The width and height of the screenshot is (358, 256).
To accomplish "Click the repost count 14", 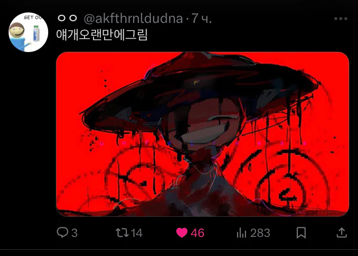I will pyautogui.click(x=137, y=233).
